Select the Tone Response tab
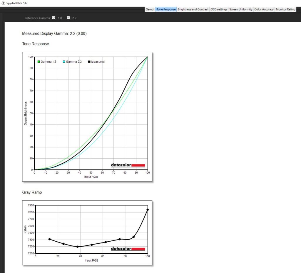301x273 pixels. 166,9
